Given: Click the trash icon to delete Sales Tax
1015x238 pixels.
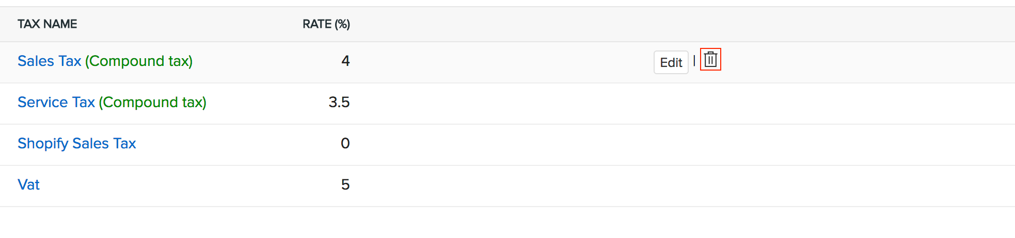Looking at the screenshot, I should coord(710,60).
